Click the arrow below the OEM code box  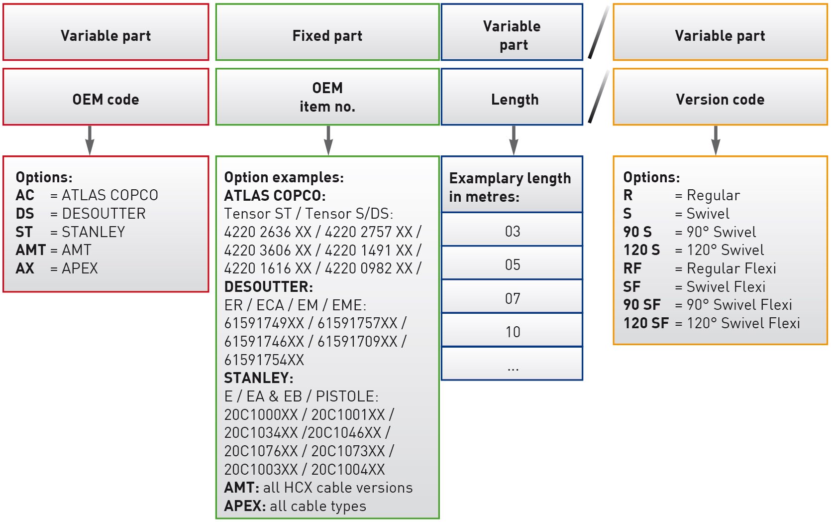90,140
